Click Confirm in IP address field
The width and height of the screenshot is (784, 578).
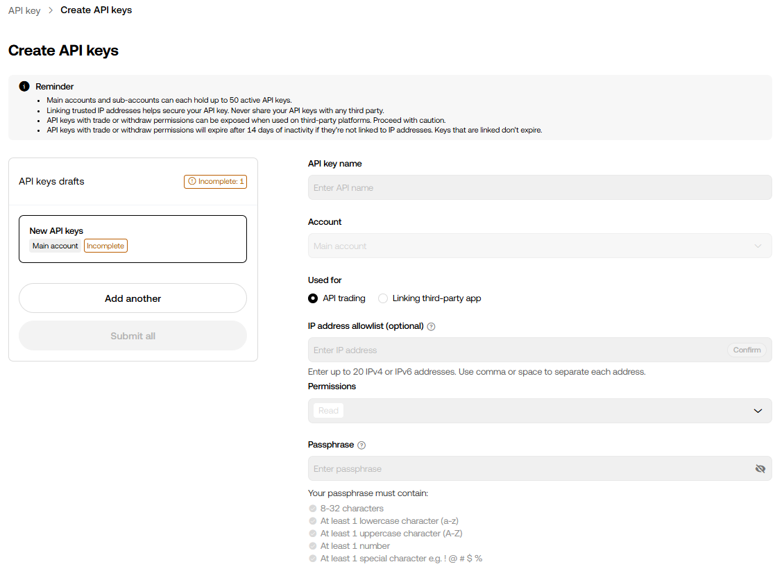pyautogui.click(x=747, y=350)
